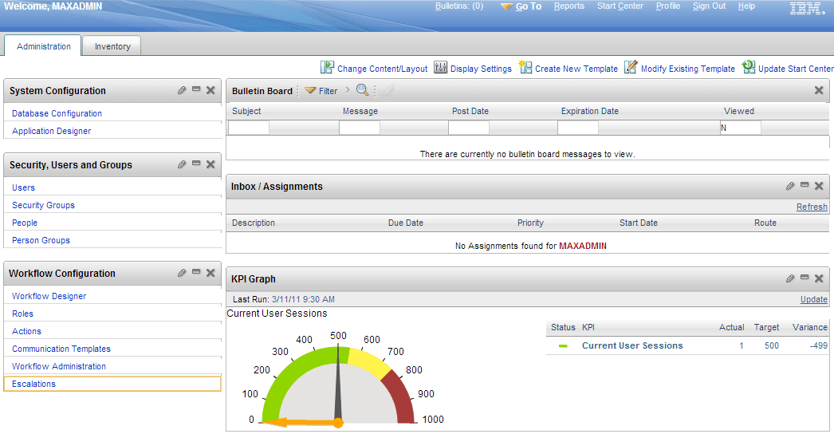Click Update in KPI Graph
This screenshot has height=434, width=834.
point(814,299)
